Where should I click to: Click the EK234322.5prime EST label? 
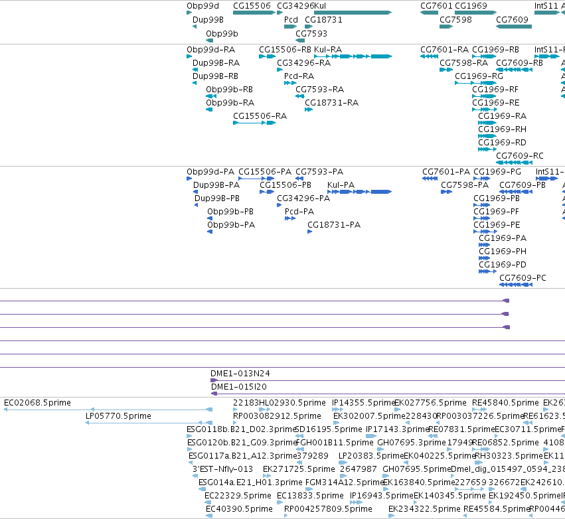(x=424, y=509)
